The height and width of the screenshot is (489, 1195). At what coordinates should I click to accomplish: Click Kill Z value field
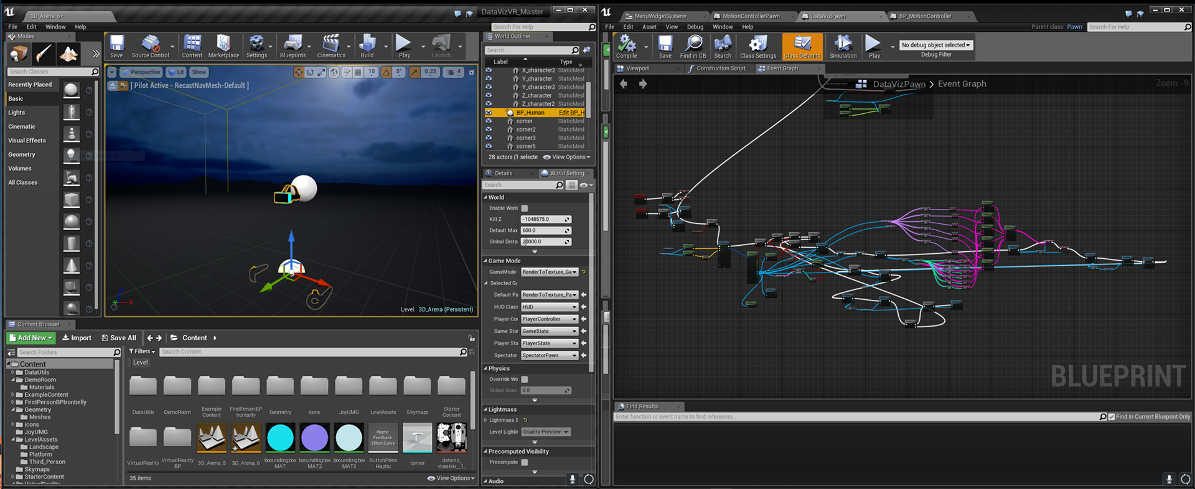[x=546, y=219]
